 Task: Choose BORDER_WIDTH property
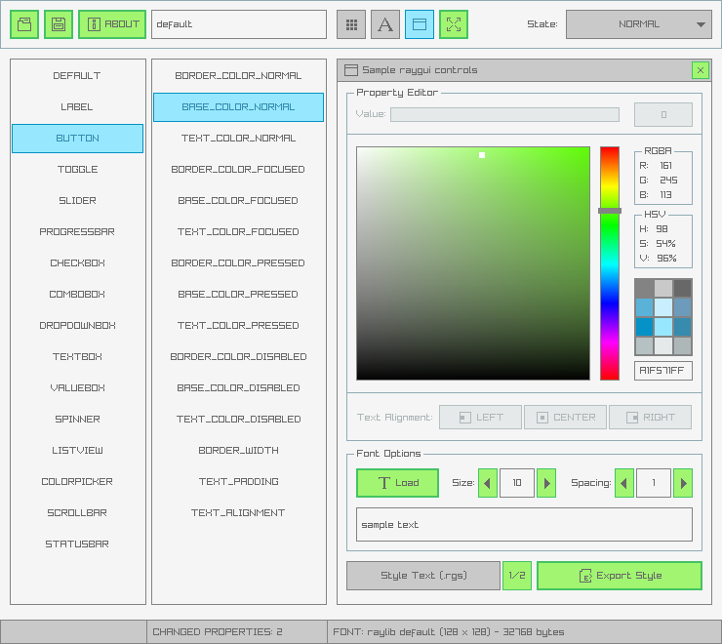coord(238,451)
